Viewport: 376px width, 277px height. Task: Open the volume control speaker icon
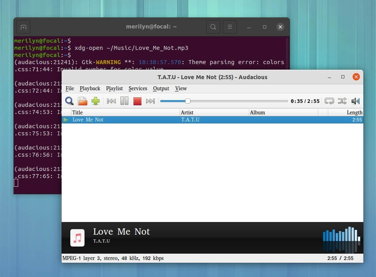[x=355, y=101]
